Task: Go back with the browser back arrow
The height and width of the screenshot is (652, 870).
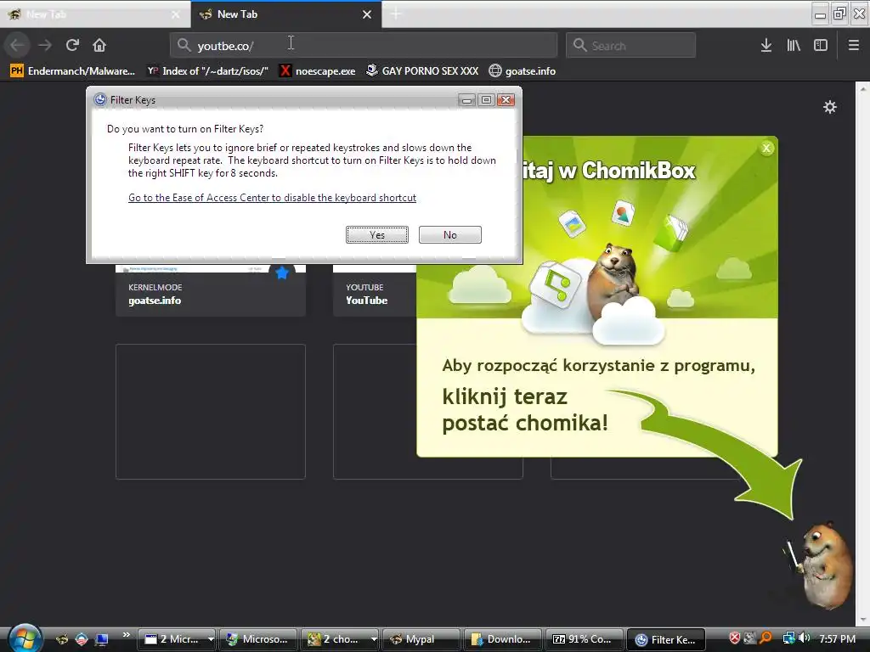Action: click(17, 45)
